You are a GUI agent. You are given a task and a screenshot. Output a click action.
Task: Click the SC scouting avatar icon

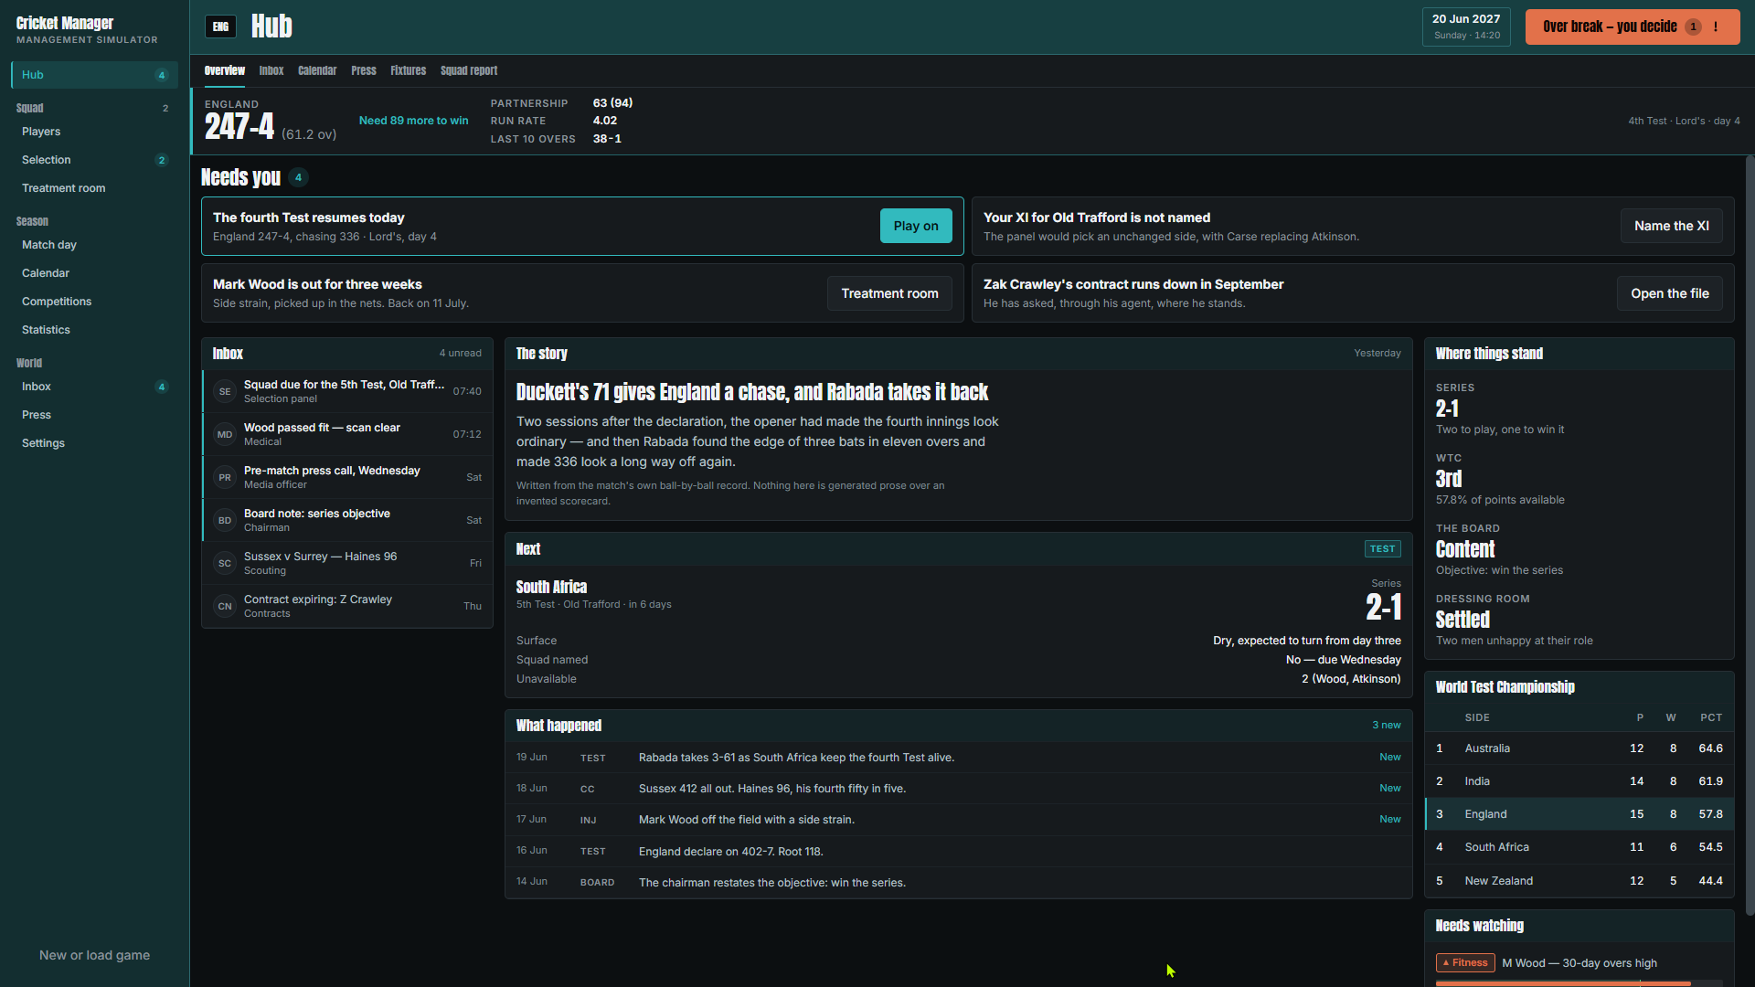225,563
